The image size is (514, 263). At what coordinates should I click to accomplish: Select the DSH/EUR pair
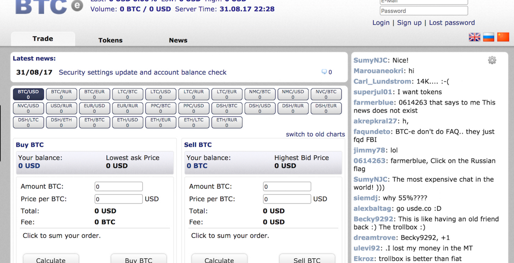tap(326, 108)
